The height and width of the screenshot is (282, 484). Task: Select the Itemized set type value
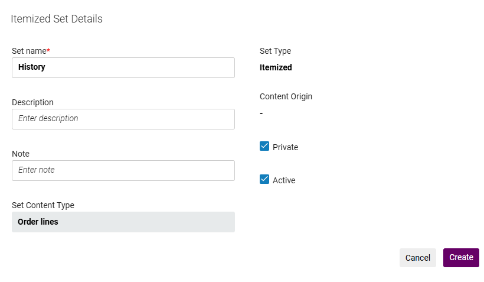pos(276,67)
